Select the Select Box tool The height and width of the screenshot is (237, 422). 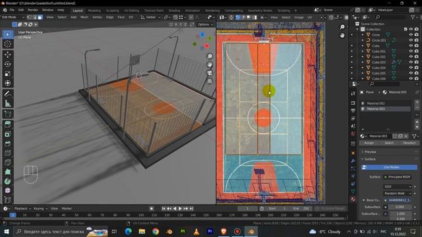[7, 35]
